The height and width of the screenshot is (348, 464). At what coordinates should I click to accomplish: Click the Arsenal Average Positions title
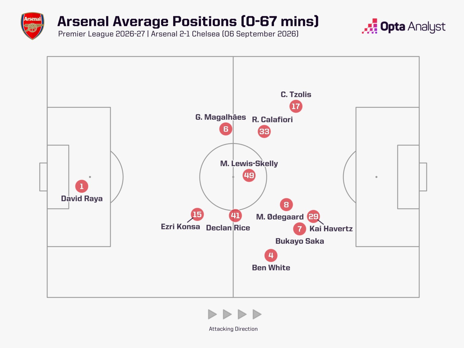pos(188,21)
